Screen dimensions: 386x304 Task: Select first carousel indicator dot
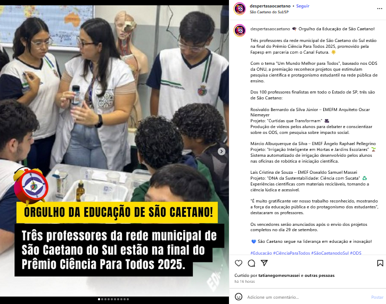pyautogui.click(x=99, y=299)
